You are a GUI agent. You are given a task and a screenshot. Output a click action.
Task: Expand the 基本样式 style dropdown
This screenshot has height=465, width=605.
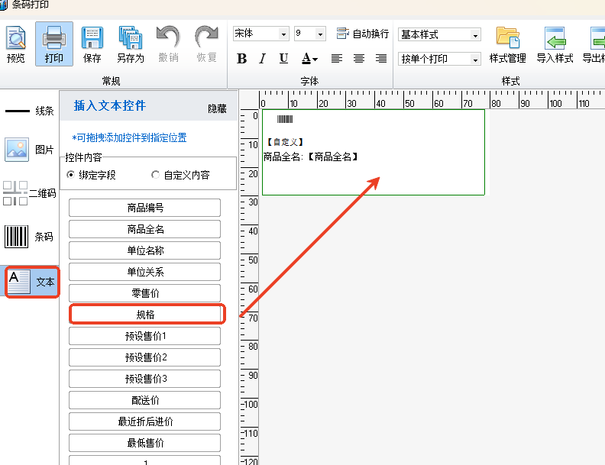(475, 35)
